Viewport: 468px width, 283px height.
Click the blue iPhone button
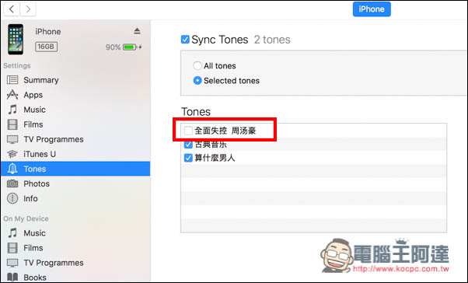(372, 9)
